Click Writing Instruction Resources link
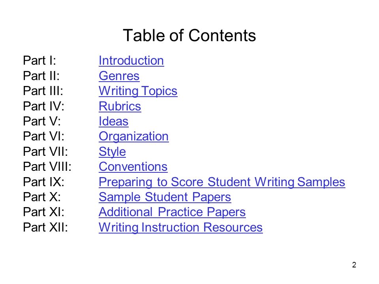Screen dimensions: 379x284 click(180, 228)
